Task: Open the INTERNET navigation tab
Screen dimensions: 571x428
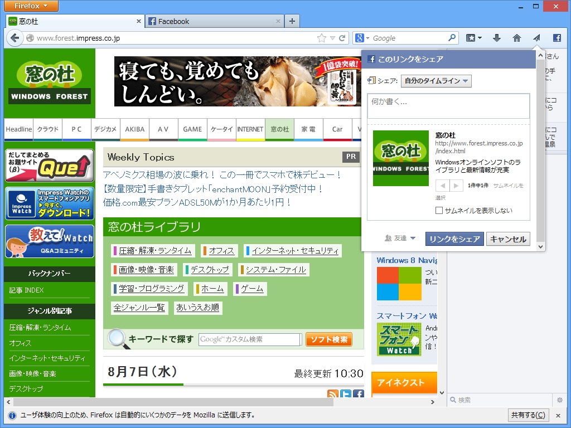Action: point(250,129)
